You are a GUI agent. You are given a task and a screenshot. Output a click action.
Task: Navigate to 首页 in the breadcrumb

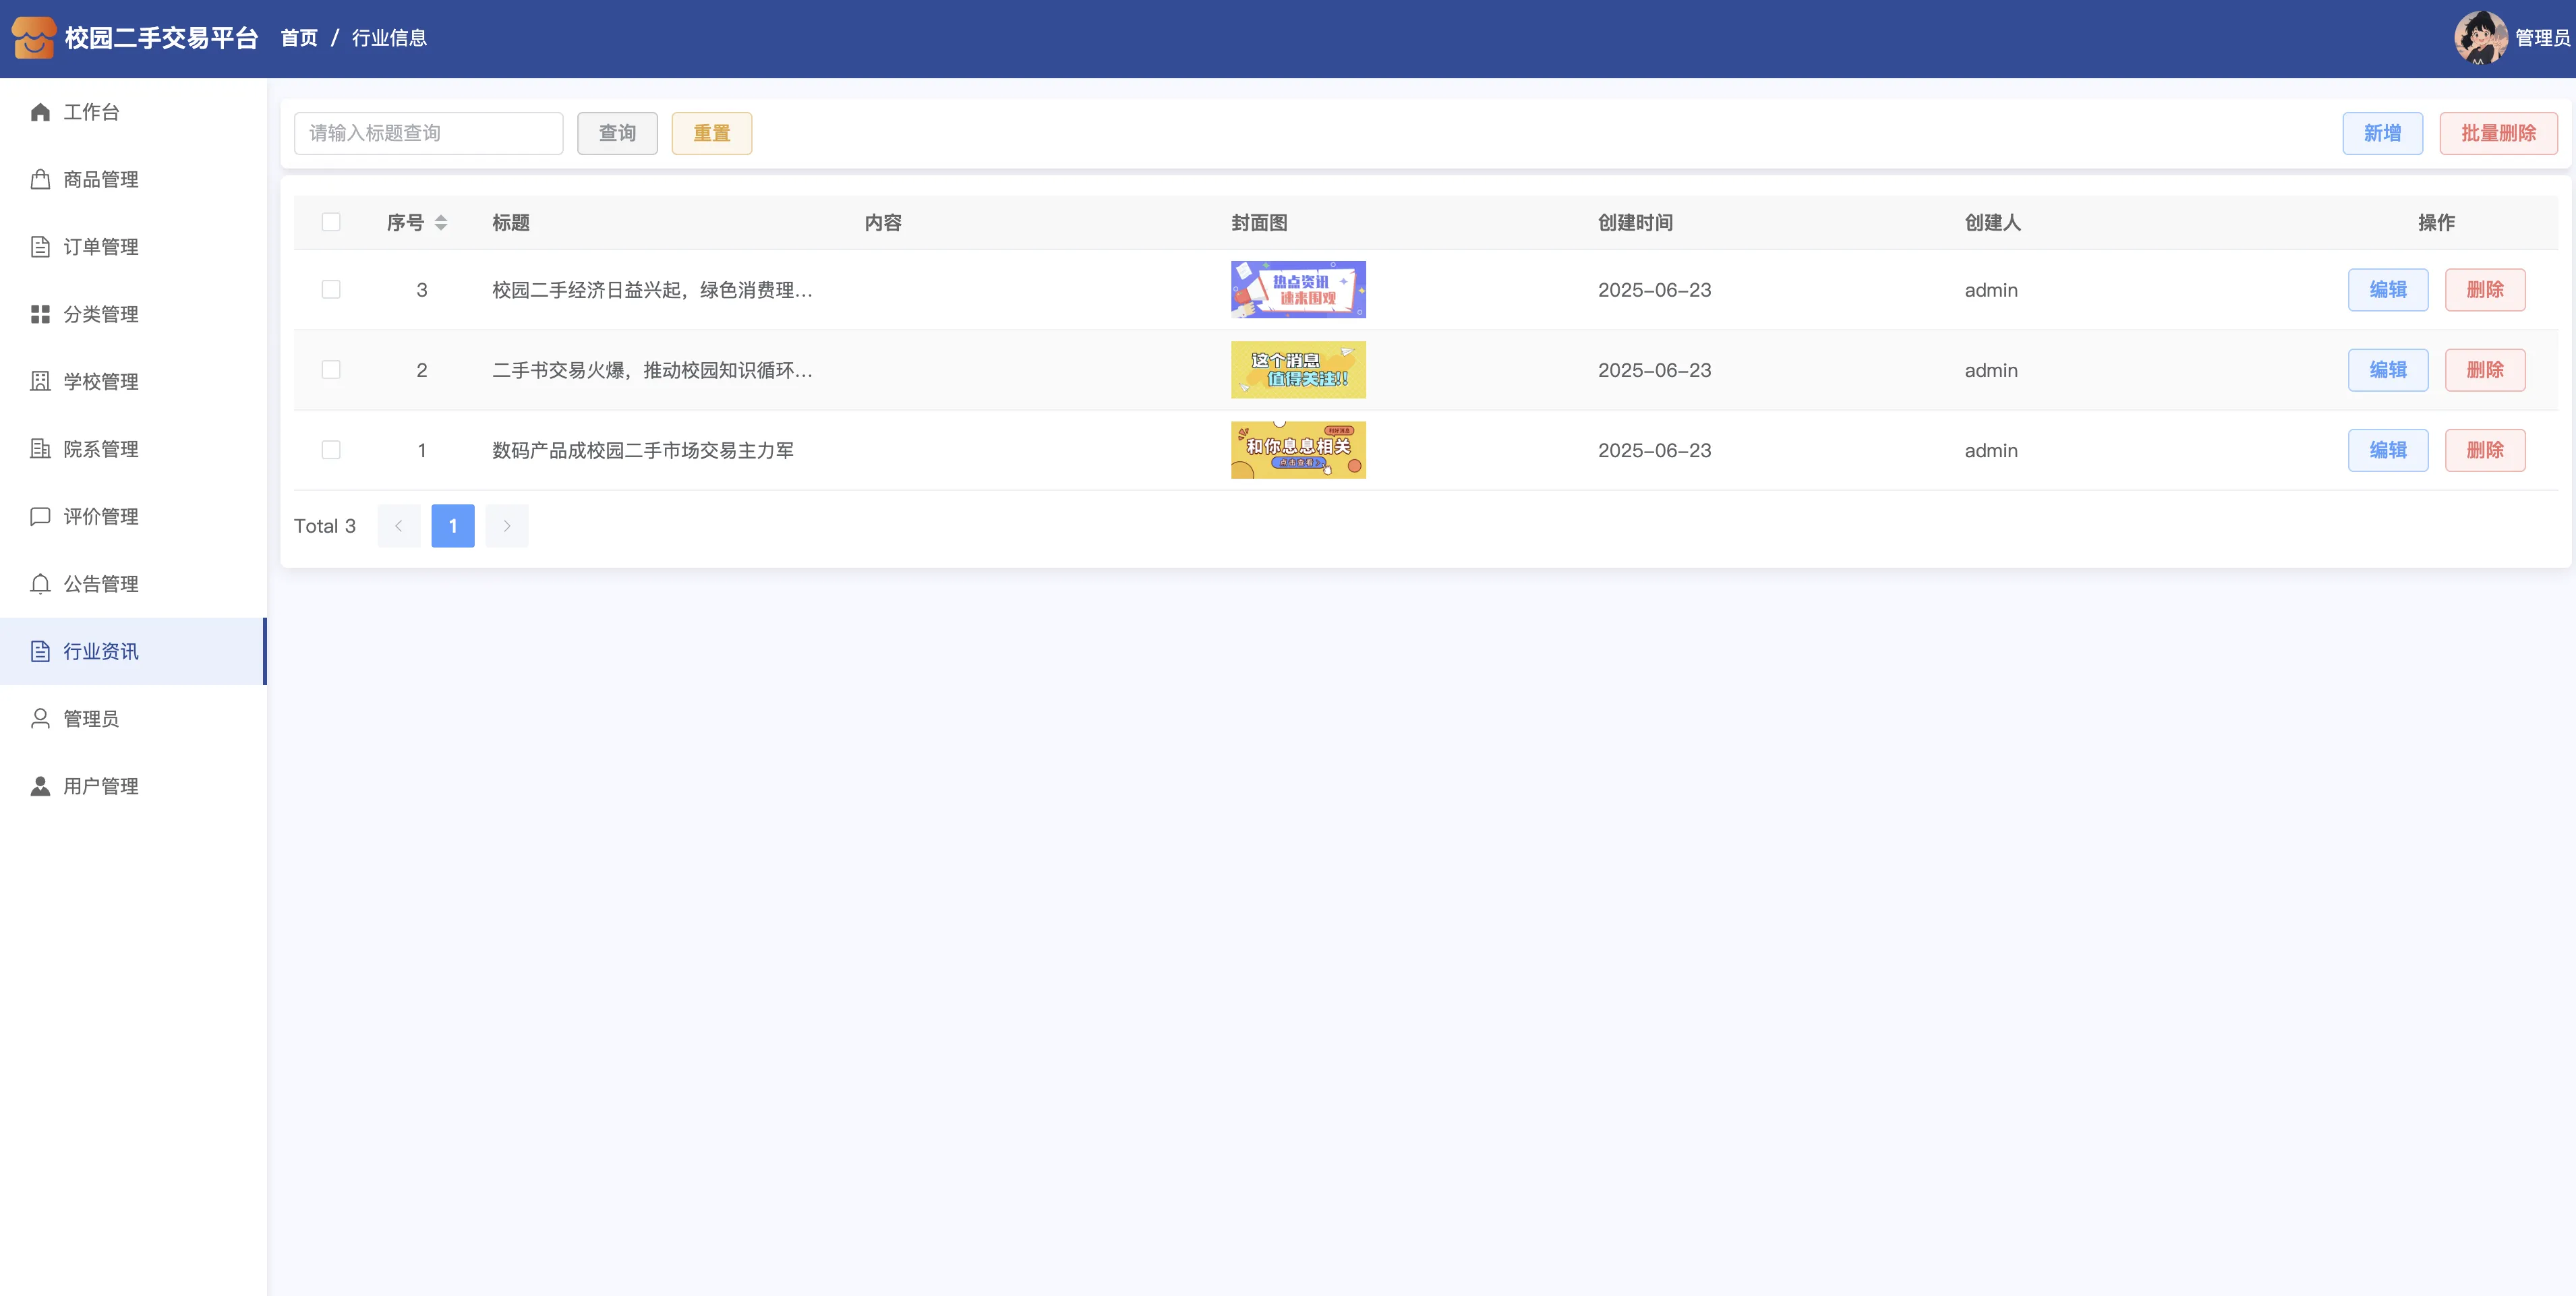299,38
